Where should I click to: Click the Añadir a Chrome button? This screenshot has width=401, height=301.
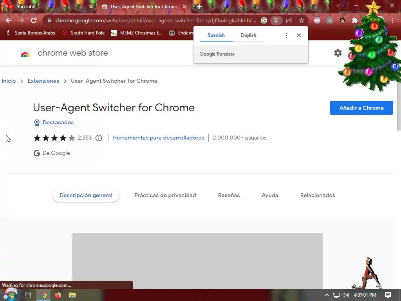[x=361, y=108]
